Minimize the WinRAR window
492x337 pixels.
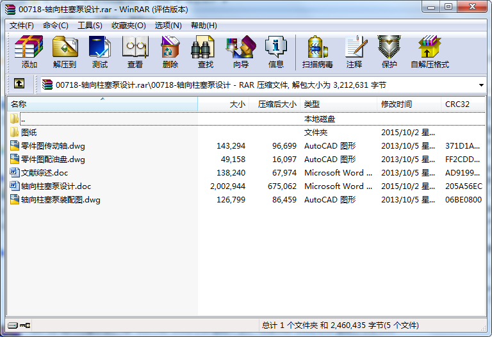pos(431,7)
